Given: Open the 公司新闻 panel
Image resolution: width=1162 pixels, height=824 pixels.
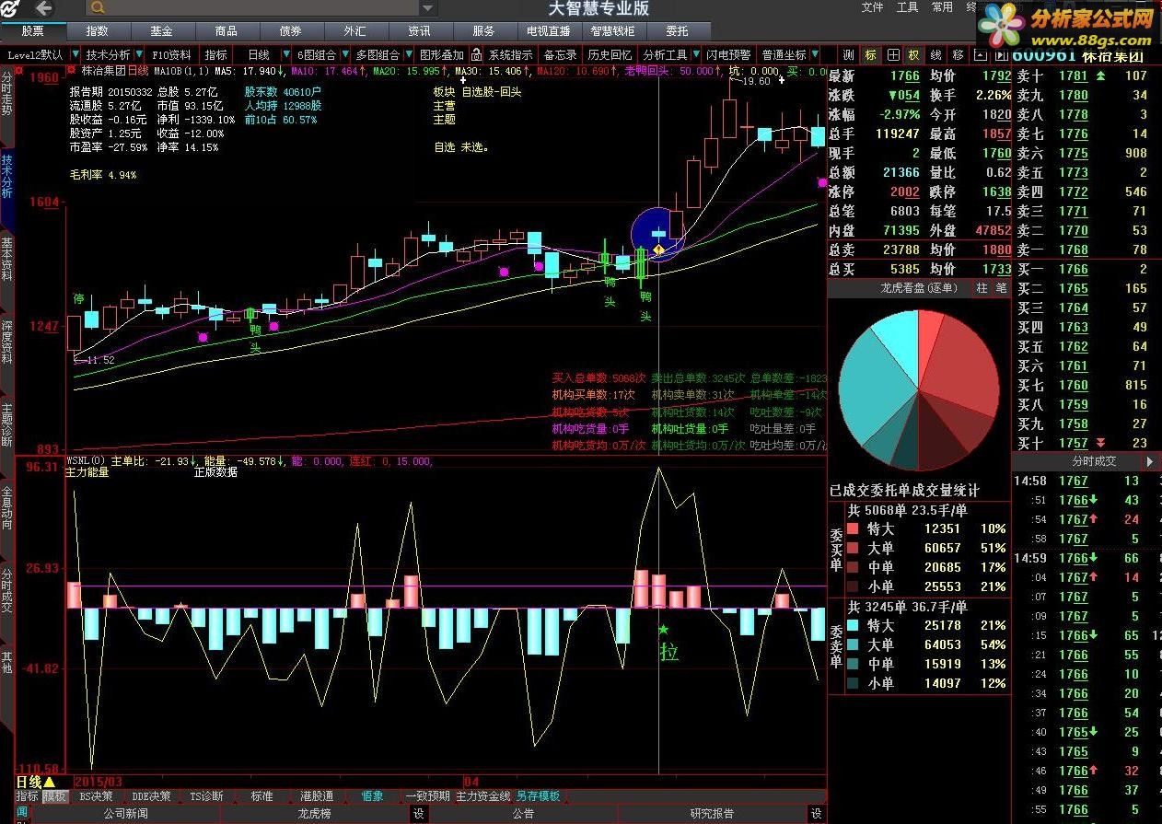Looking at the screenshot, I should pos(125,814).
